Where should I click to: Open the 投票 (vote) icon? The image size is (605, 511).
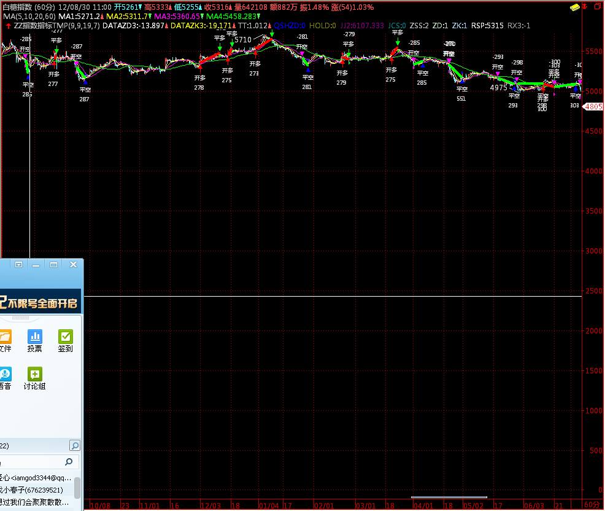35,341
